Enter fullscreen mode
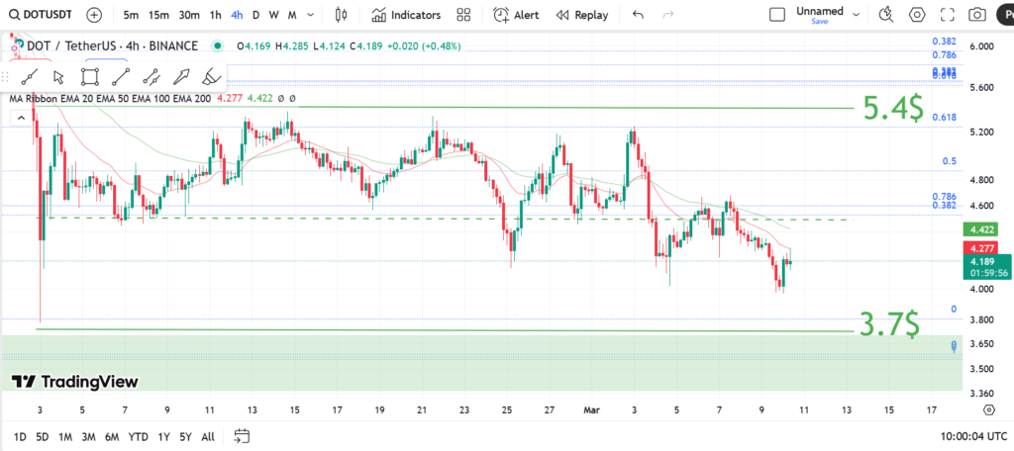The image size is (1014, 451). pos(948,15)
